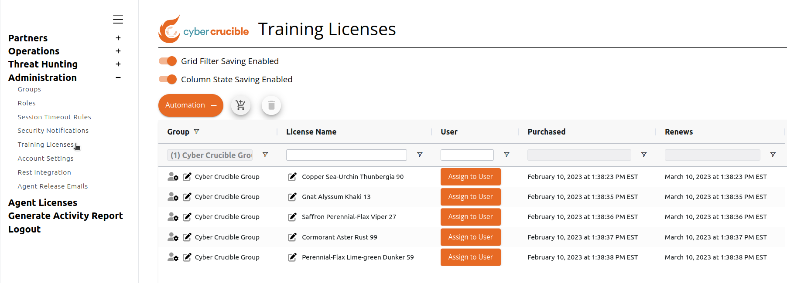Edit group icon in Saffron Perennial-Flax row
Viewport: 787px width, 283px height.
187,217
